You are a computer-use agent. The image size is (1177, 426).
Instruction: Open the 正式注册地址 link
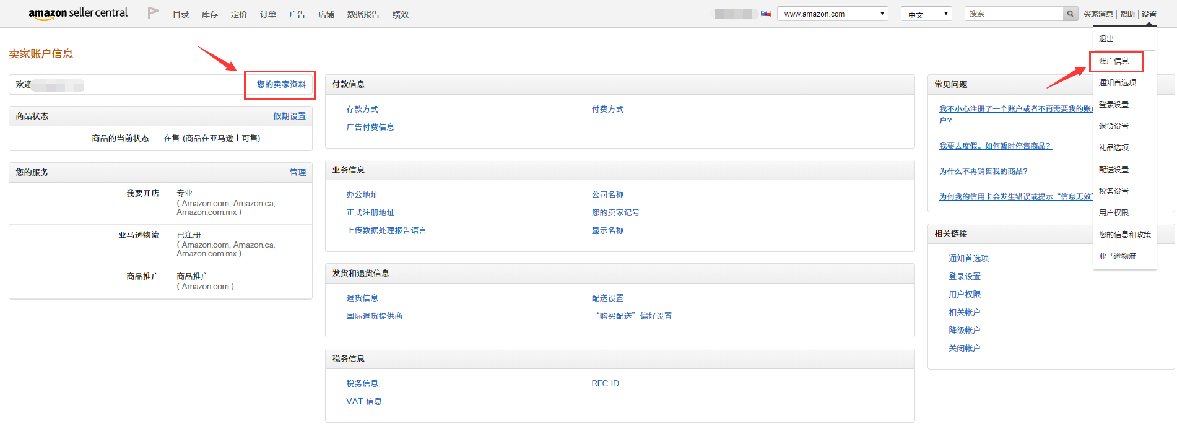tap(370, 212)
